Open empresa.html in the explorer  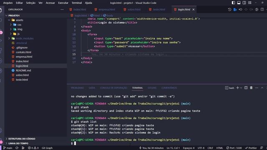(x=24, y=57)
